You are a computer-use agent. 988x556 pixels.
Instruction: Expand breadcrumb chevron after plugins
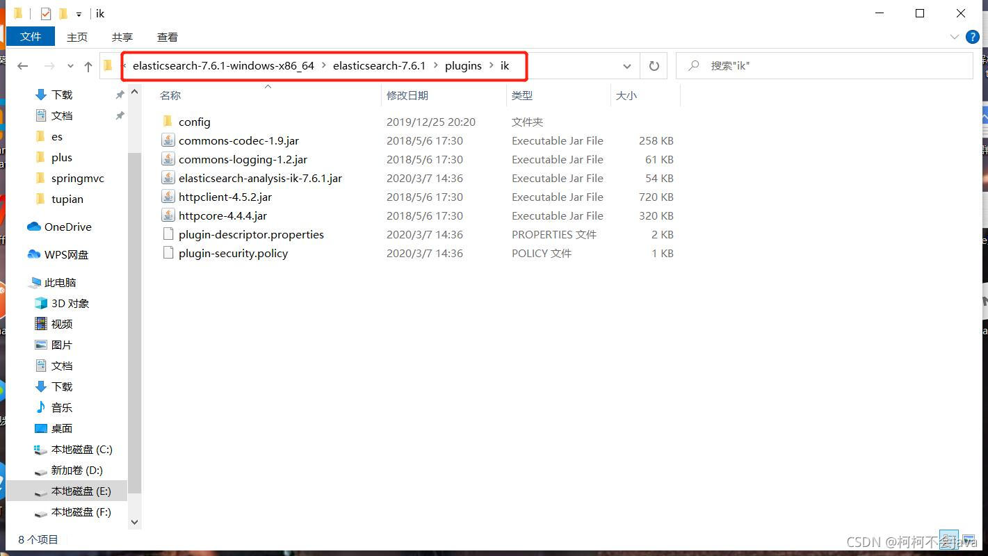click(x=491, y=66)
